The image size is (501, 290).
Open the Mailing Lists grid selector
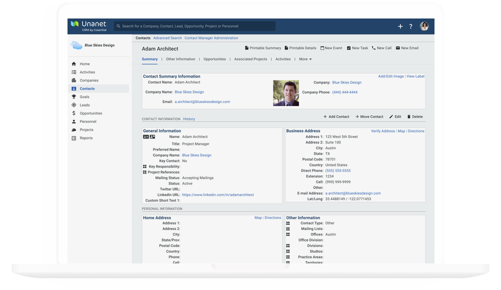tap(288, 229)
